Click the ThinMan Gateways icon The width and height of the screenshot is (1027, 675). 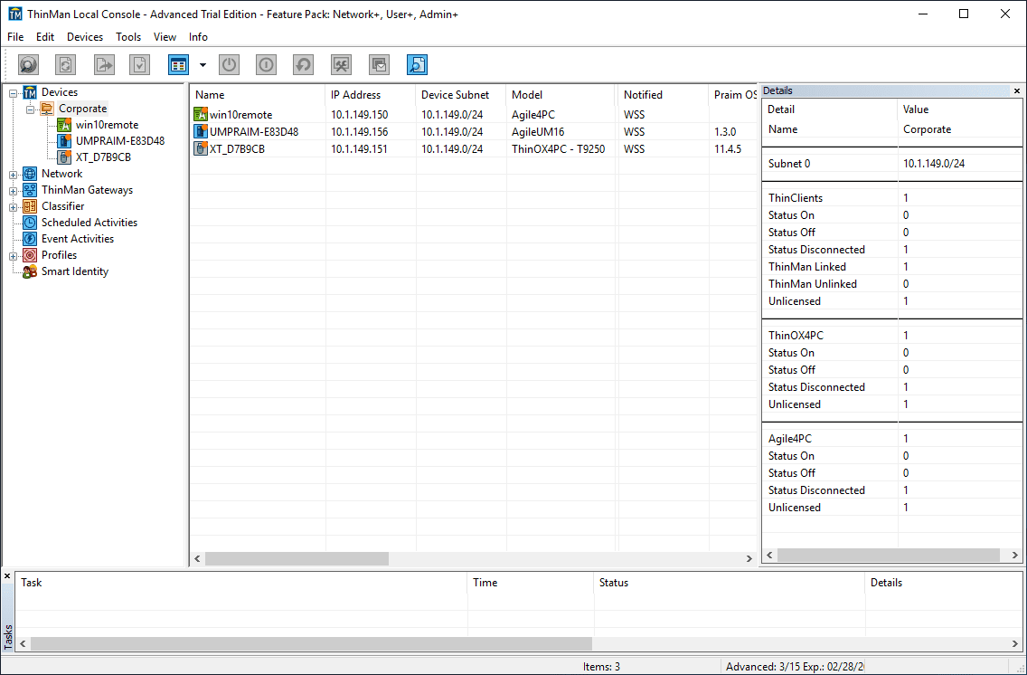pyautogui.click(x=30, y=190)
